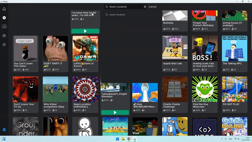The height and width of the screenshot is (142, 252).
Task: Open stupid idiot cafe thumbnail
Action: point(175,49)
